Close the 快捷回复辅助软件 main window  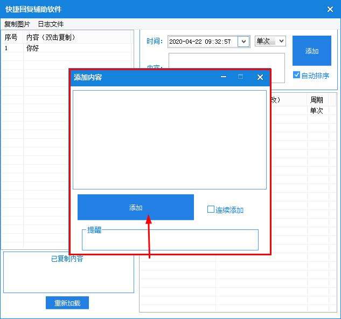click(x=330, y=9)
